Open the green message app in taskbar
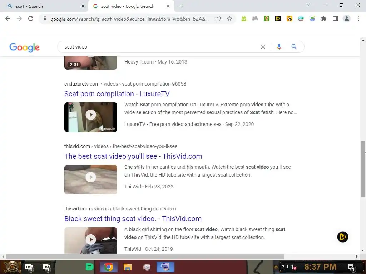366x274 pixels. [x=89, y=267]
